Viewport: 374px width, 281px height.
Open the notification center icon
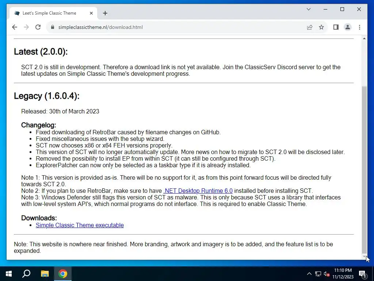(362, 274)
